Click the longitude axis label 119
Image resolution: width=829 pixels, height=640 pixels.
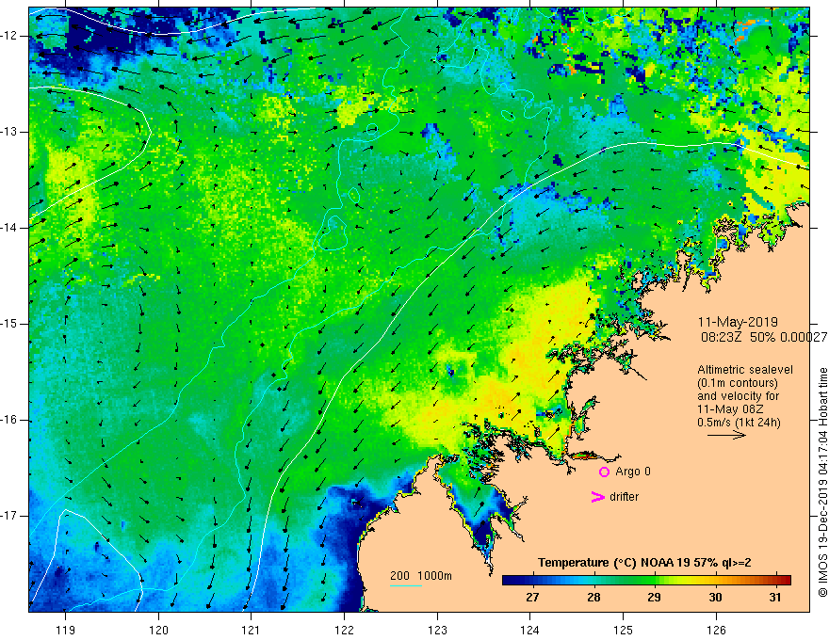pos(66,630)
